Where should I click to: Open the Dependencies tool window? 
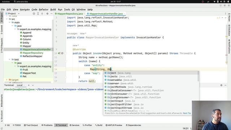point(133,125)
